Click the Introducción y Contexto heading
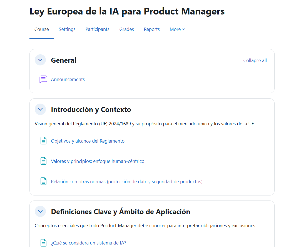The image size is (306, 247). (91, 109)
